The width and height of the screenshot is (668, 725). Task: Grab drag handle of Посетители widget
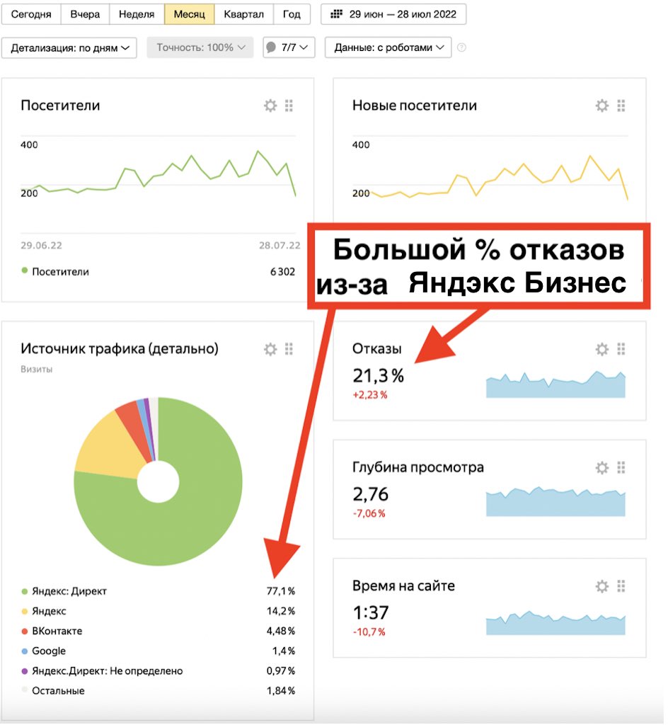point(289,106)
